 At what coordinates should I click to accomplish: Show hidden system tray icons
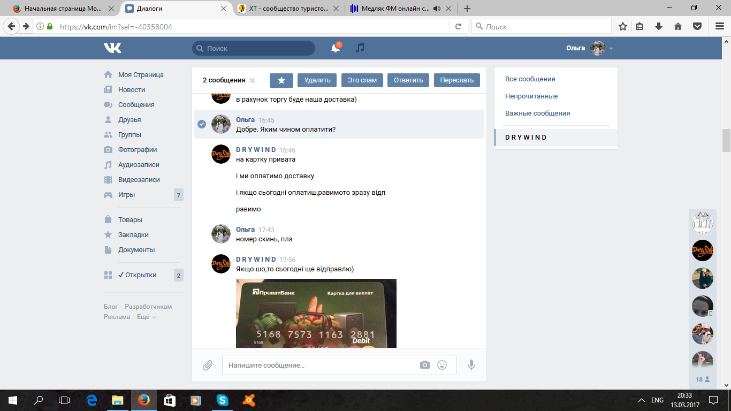coord(641,400)
